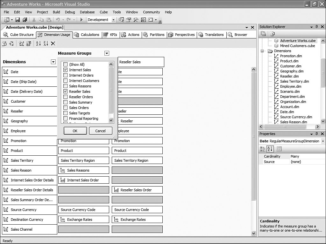Collapse the Dimensions folder in Solution Explorer

[x=262, y=51]
